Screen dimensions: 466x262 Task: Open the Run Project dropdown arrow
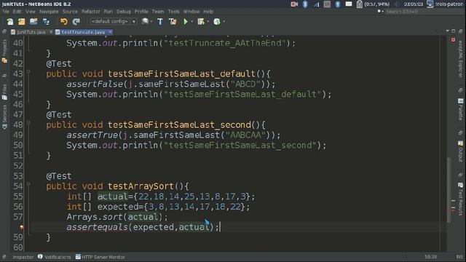coord(191,21)
